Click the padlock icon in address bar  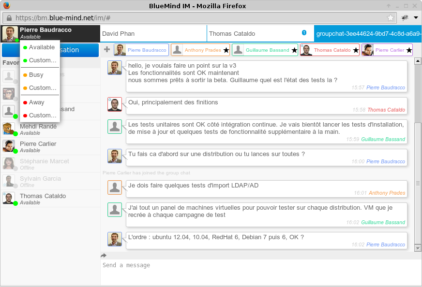click(x=9, y=18)
